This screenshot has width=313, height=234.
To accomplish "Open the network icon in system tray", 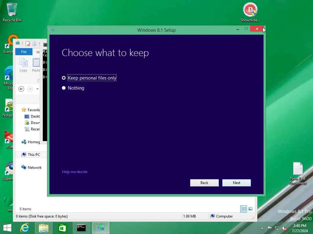I will pyautogui.click(x=277, y=228).
